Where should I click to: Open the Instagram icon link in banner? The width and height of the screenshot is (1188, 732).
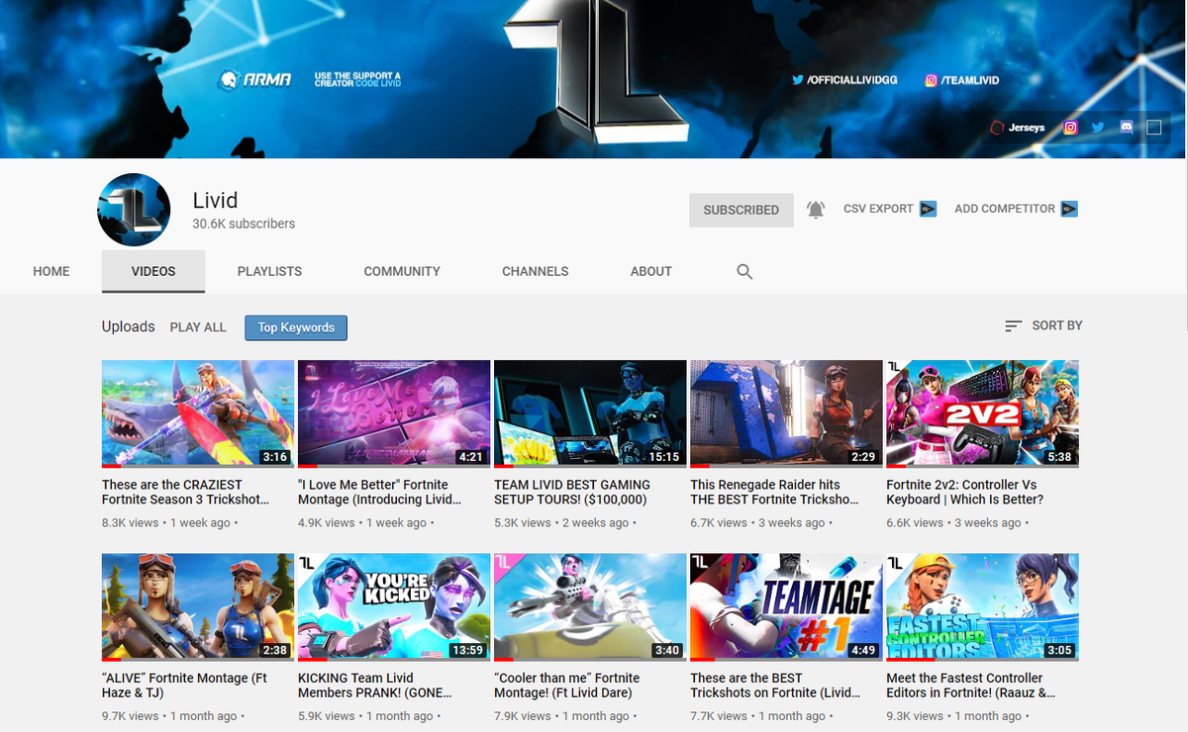click(1070, 128)
